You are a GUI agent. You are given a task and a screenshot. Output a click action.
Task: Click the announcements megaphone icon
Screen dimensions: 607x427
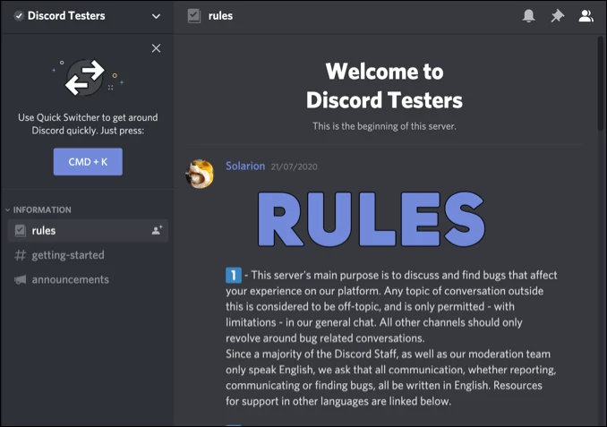pyautogui.click(x=20, y=279)
